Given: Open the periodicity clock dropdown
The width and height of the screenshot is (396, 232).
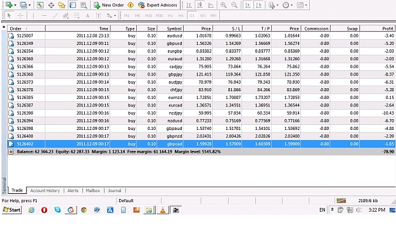Looking at the screenshot, I should click(288, 5).
